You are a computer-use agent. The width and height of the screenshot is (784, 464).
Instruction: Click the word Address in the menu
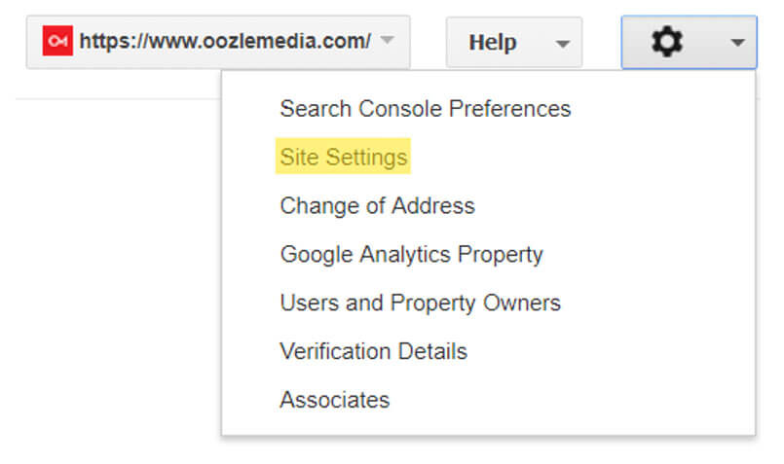click(433, 205)
